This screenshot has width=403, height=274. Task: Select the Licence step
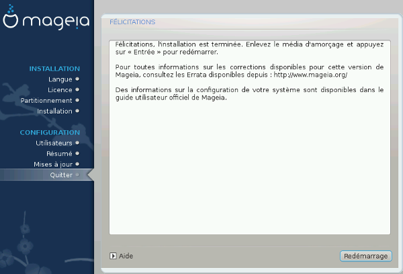click(x=60, y=90)
